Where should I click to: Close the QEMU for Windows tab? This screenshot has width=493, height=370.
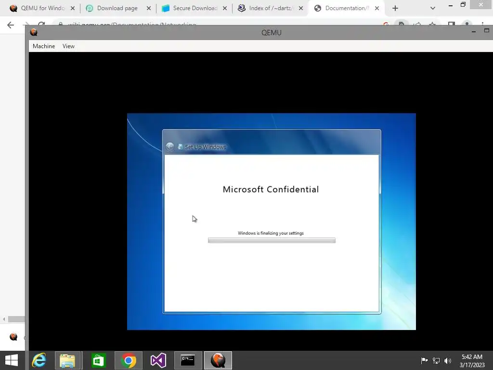(73, 9)
